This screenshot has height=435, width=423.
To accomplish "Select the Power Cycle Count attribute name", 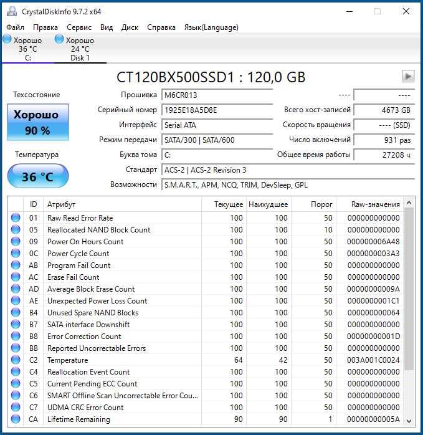I will pyautogui.click(x=78, y=254).
